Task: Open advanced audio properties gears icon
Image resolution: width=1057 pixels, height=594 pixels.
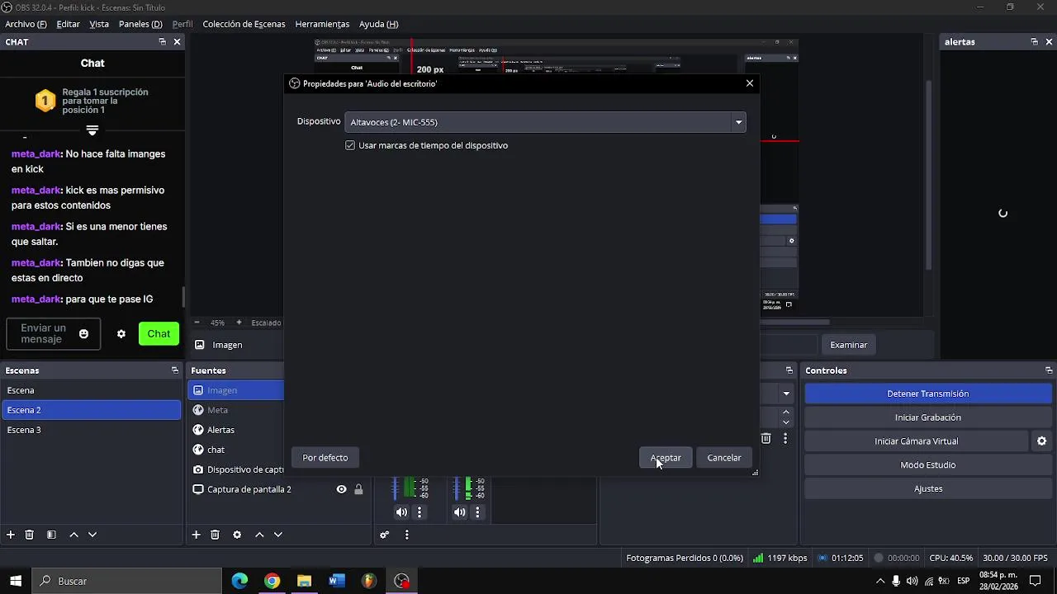Action: (384, 535)
